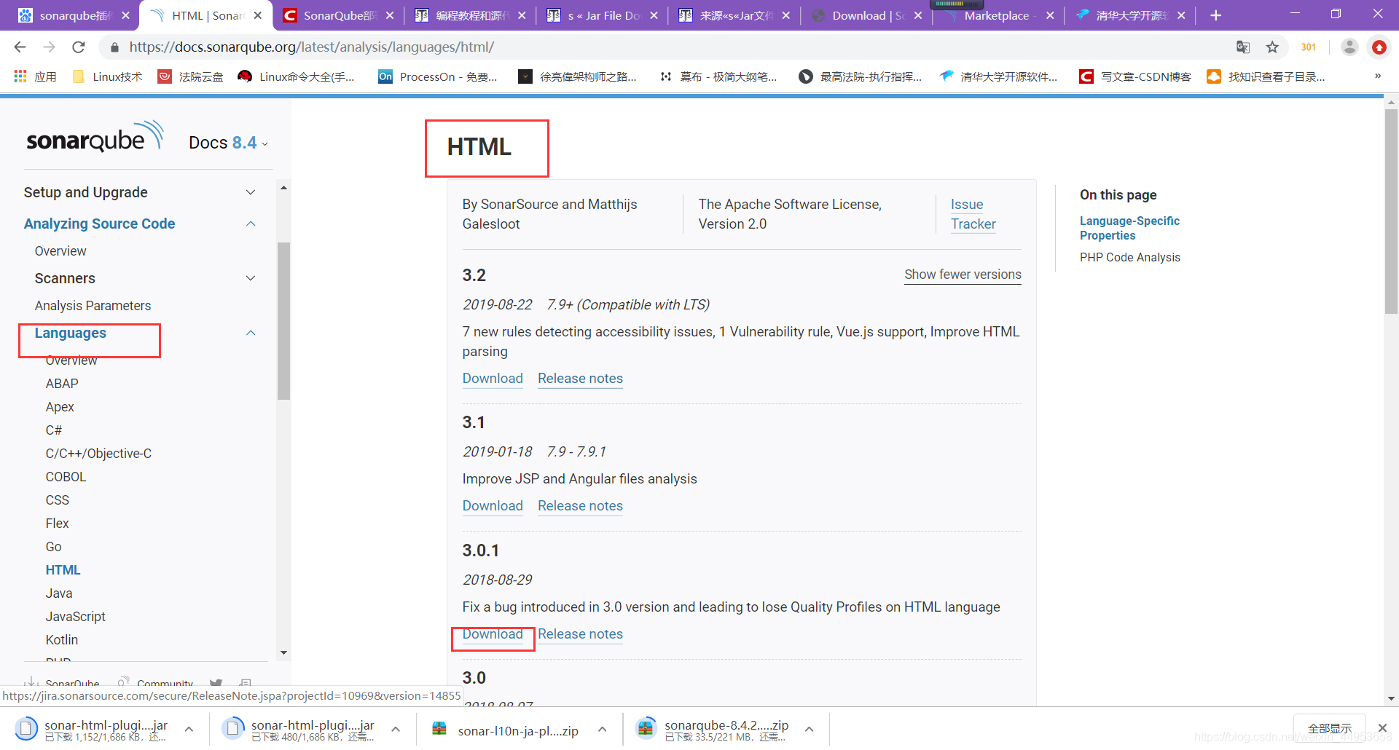Open Google Translate page icon
1399x750 pixels.
pyautogui.click(x=1243, y=47)
